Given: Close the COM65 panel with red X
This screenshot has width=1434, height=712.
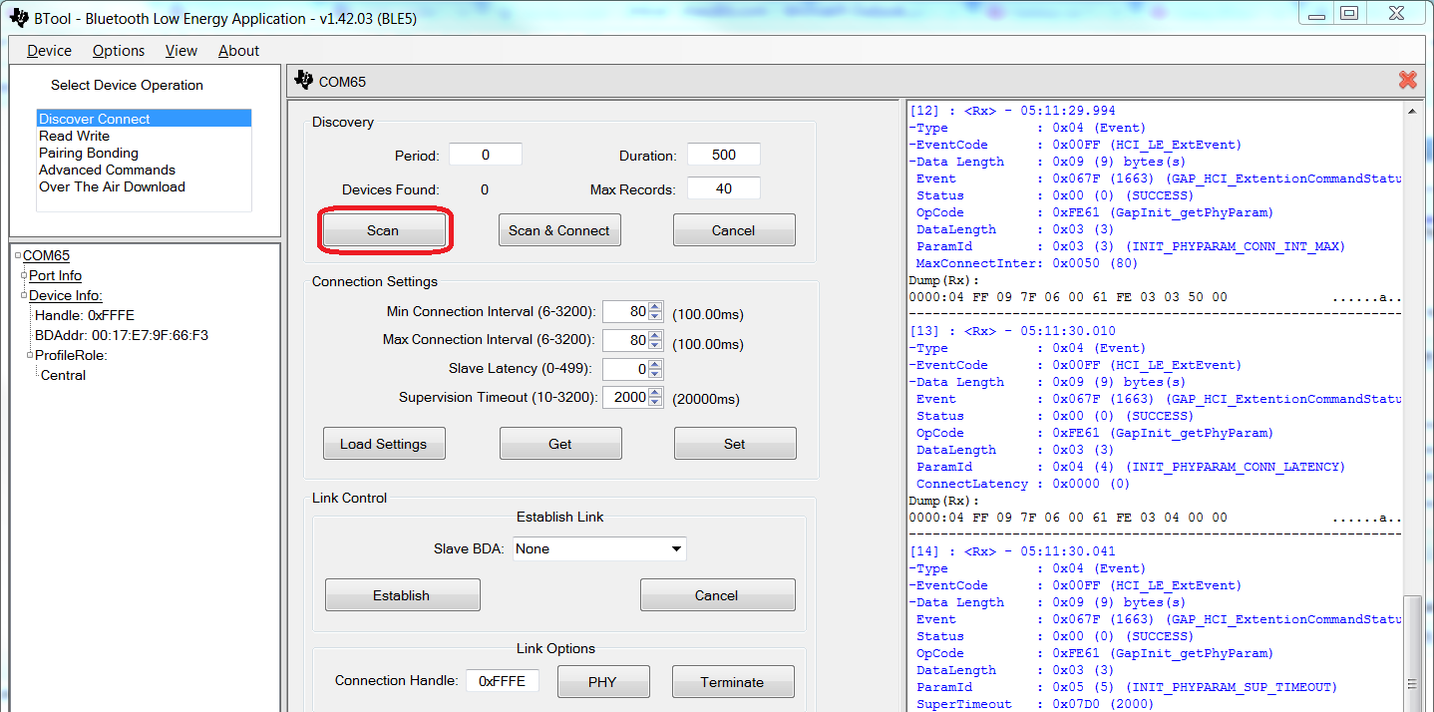Looking at the screenshot, I should pos(1407,81).
